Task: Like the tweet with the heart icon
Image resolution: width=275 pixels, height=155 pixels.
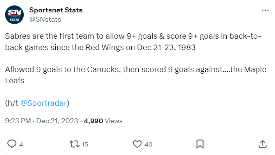Action: pos(137,144)
